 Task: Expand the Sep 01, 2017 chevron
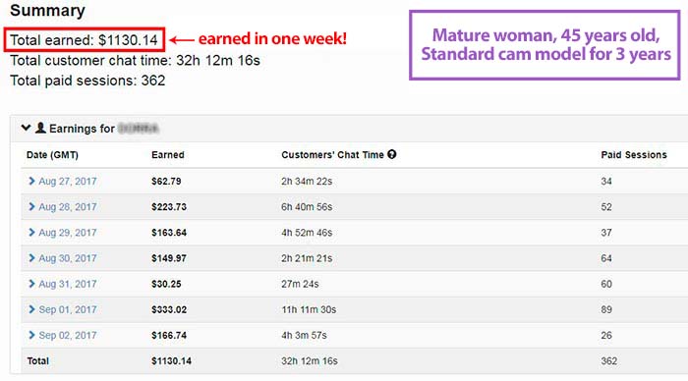31,309
